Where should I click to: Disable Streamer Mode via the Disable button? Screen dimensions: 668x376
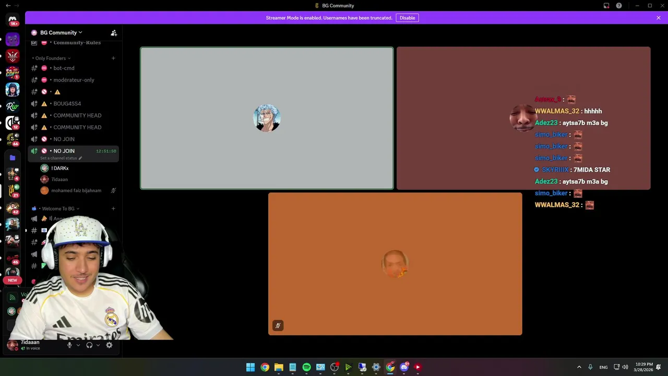pyautogui.click(x=407, y=18)
